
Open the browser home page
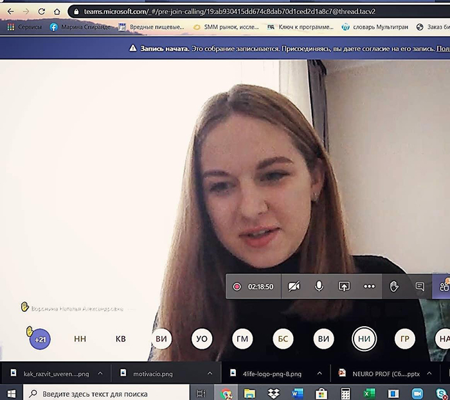point(57,12)
